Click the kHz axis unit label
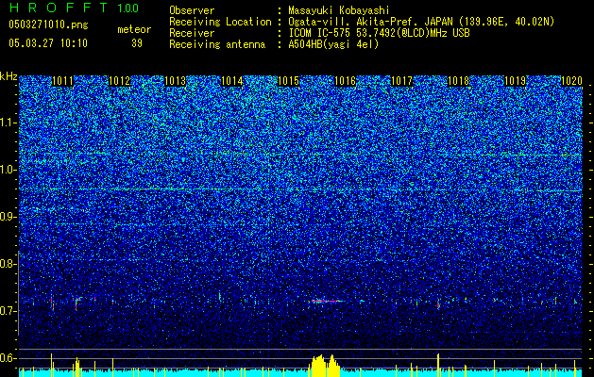This screenshot has height=377, width=594. pyautogui.click(x=8, y=76)
